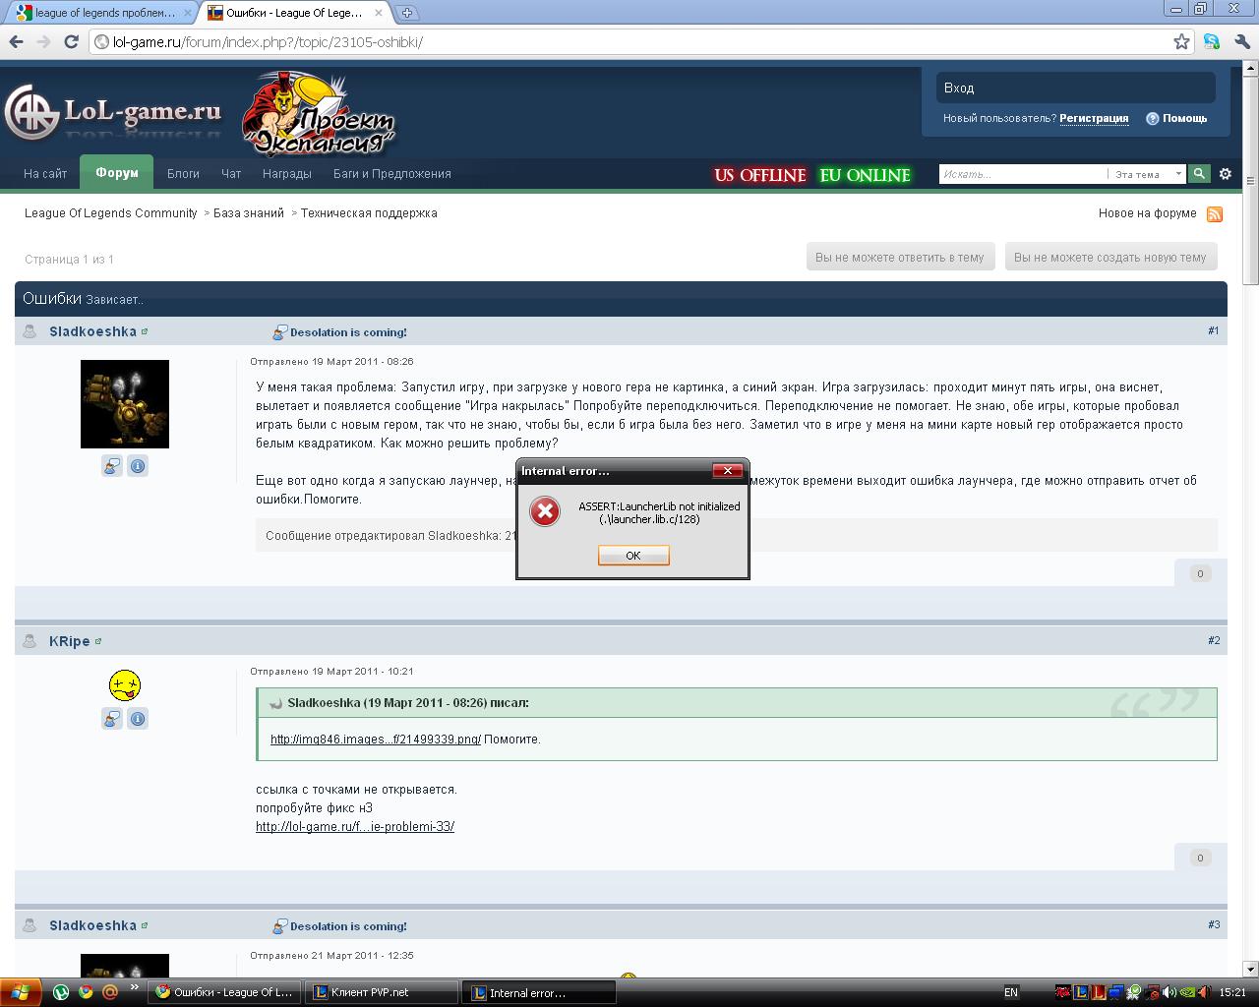Screen dimensions: 1259x1007
Task: Click Вы не можете ответить в тему button
Action: click(x=900, y=258)
